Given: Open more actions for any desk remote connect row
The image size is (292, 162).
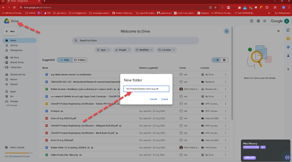Looking at the screenshot, I should (226, 75).
